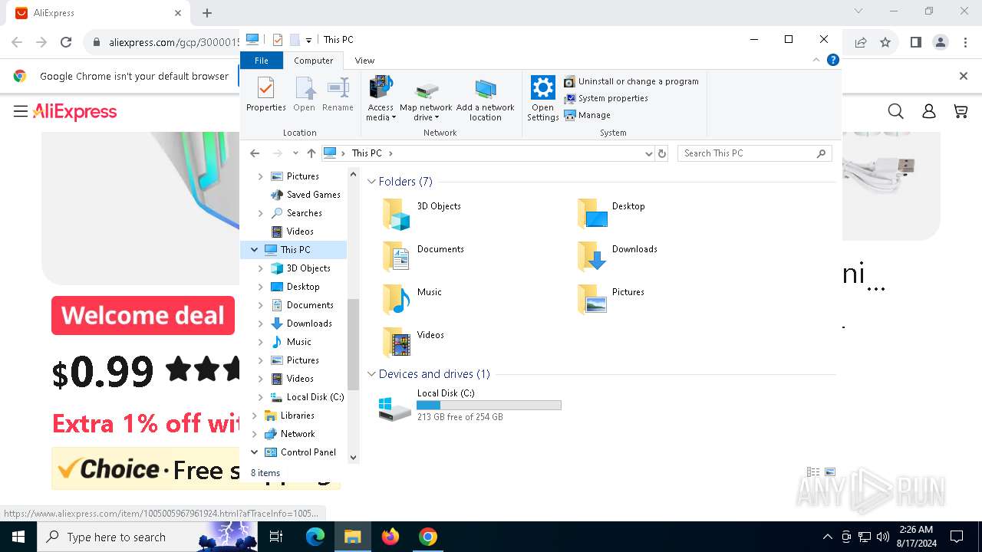
Task: Click the Windows Start button
Action: tap(18, 537)
